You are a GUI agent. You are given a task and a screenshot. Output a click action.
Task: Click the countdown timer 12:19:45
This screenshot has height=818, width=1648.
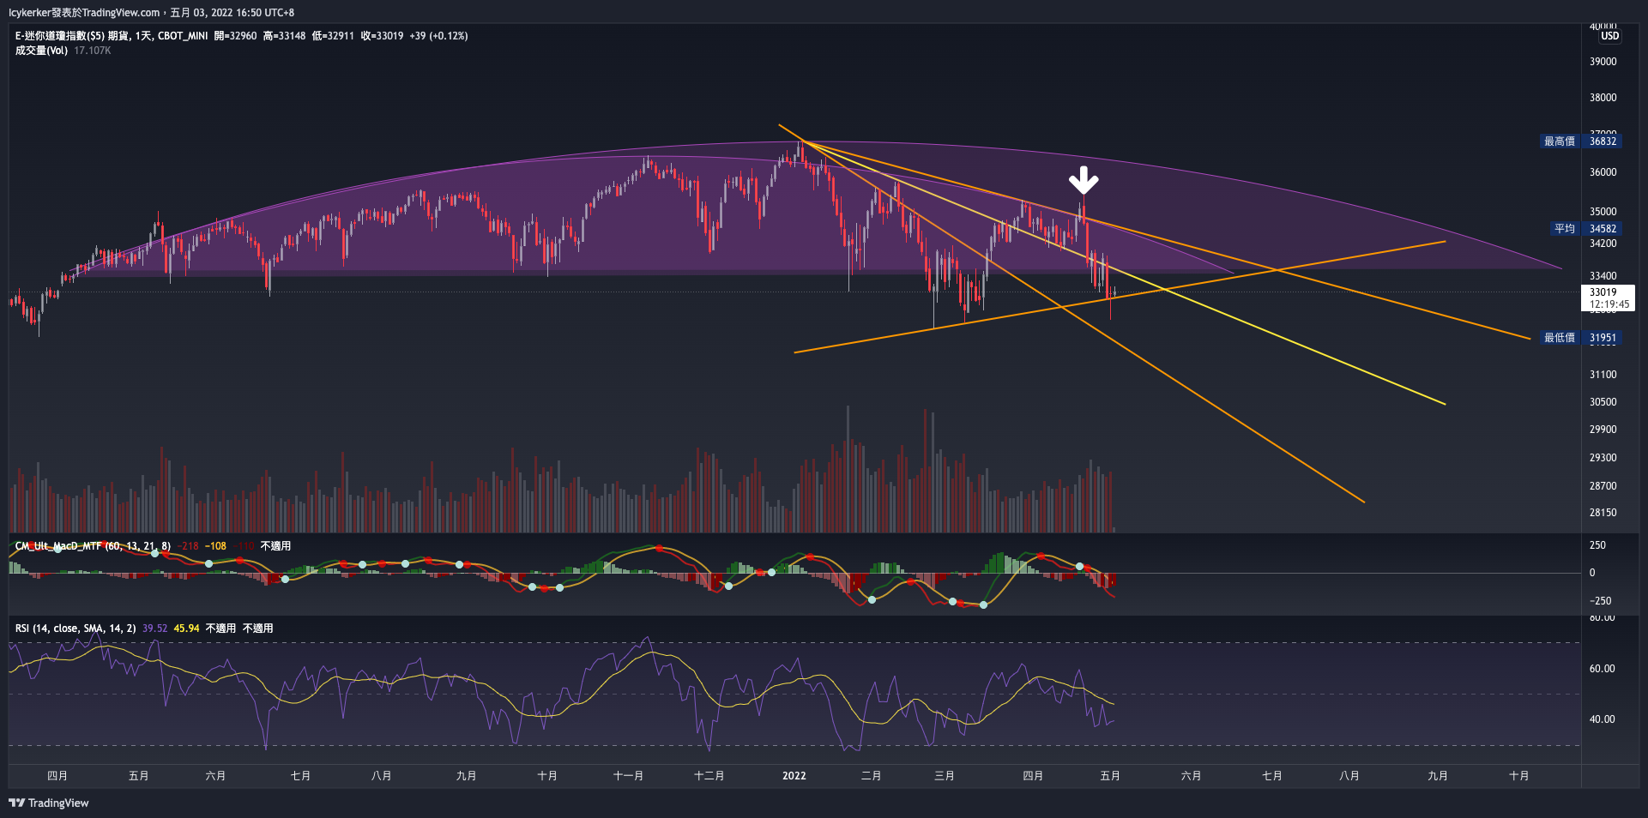click(x=1609, y=304)
